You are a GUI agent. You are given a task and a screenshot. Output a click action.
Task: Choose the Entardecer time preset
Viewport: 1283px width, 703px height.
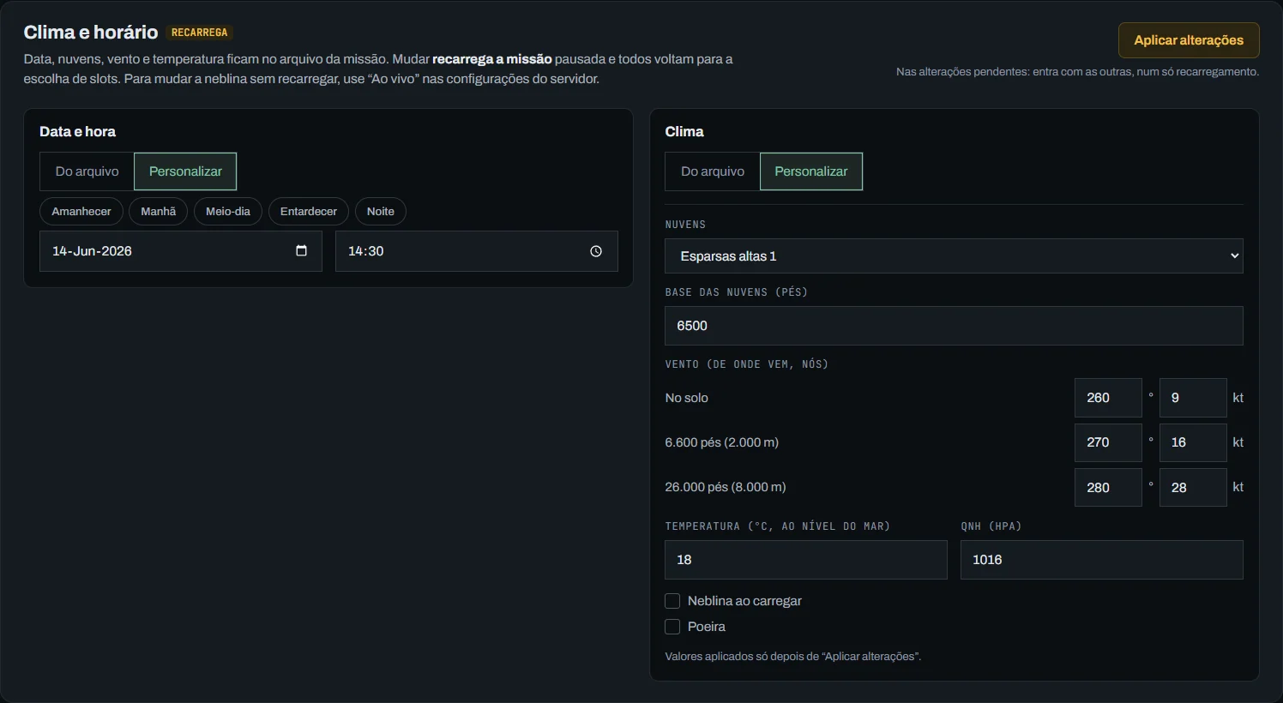(x=309, y=212)
